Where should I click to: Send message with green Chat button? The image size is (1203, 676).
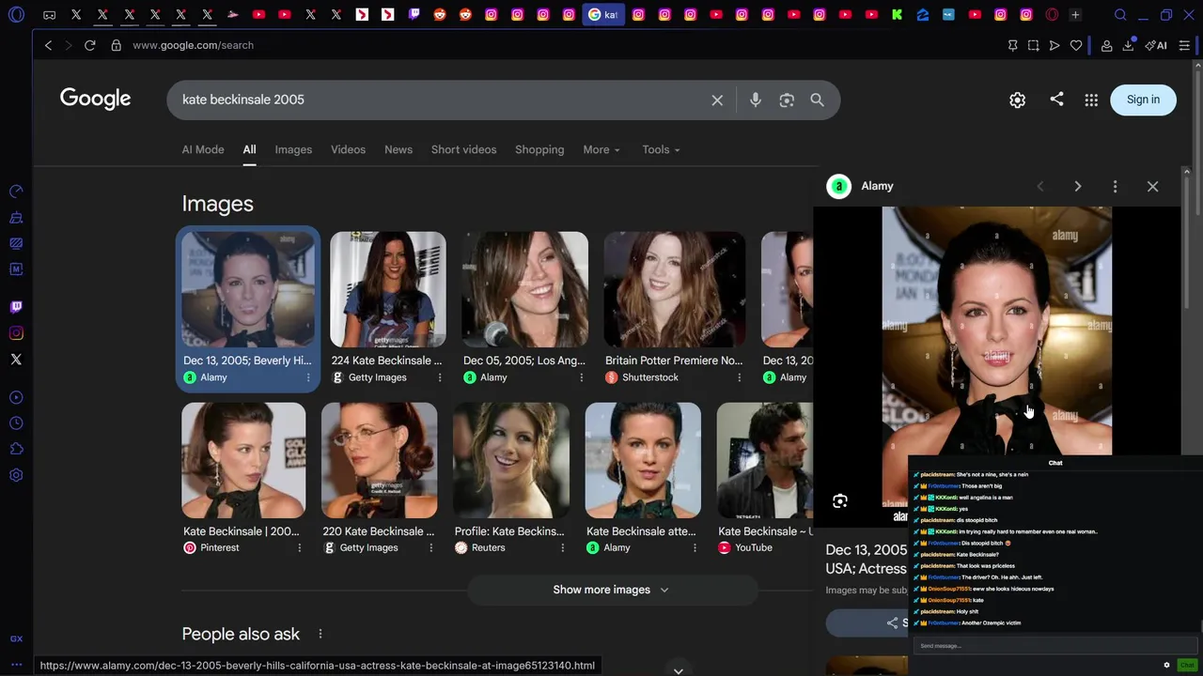tap(1186, 665)
